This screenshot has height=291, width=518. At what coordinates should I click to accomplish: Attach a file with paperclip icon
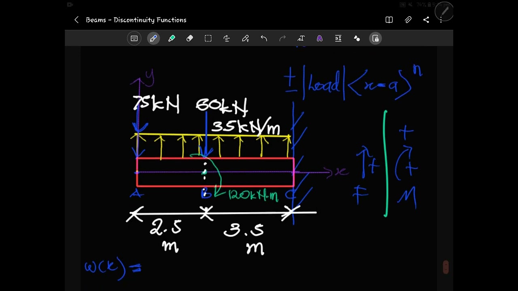(x=408, y=20)
